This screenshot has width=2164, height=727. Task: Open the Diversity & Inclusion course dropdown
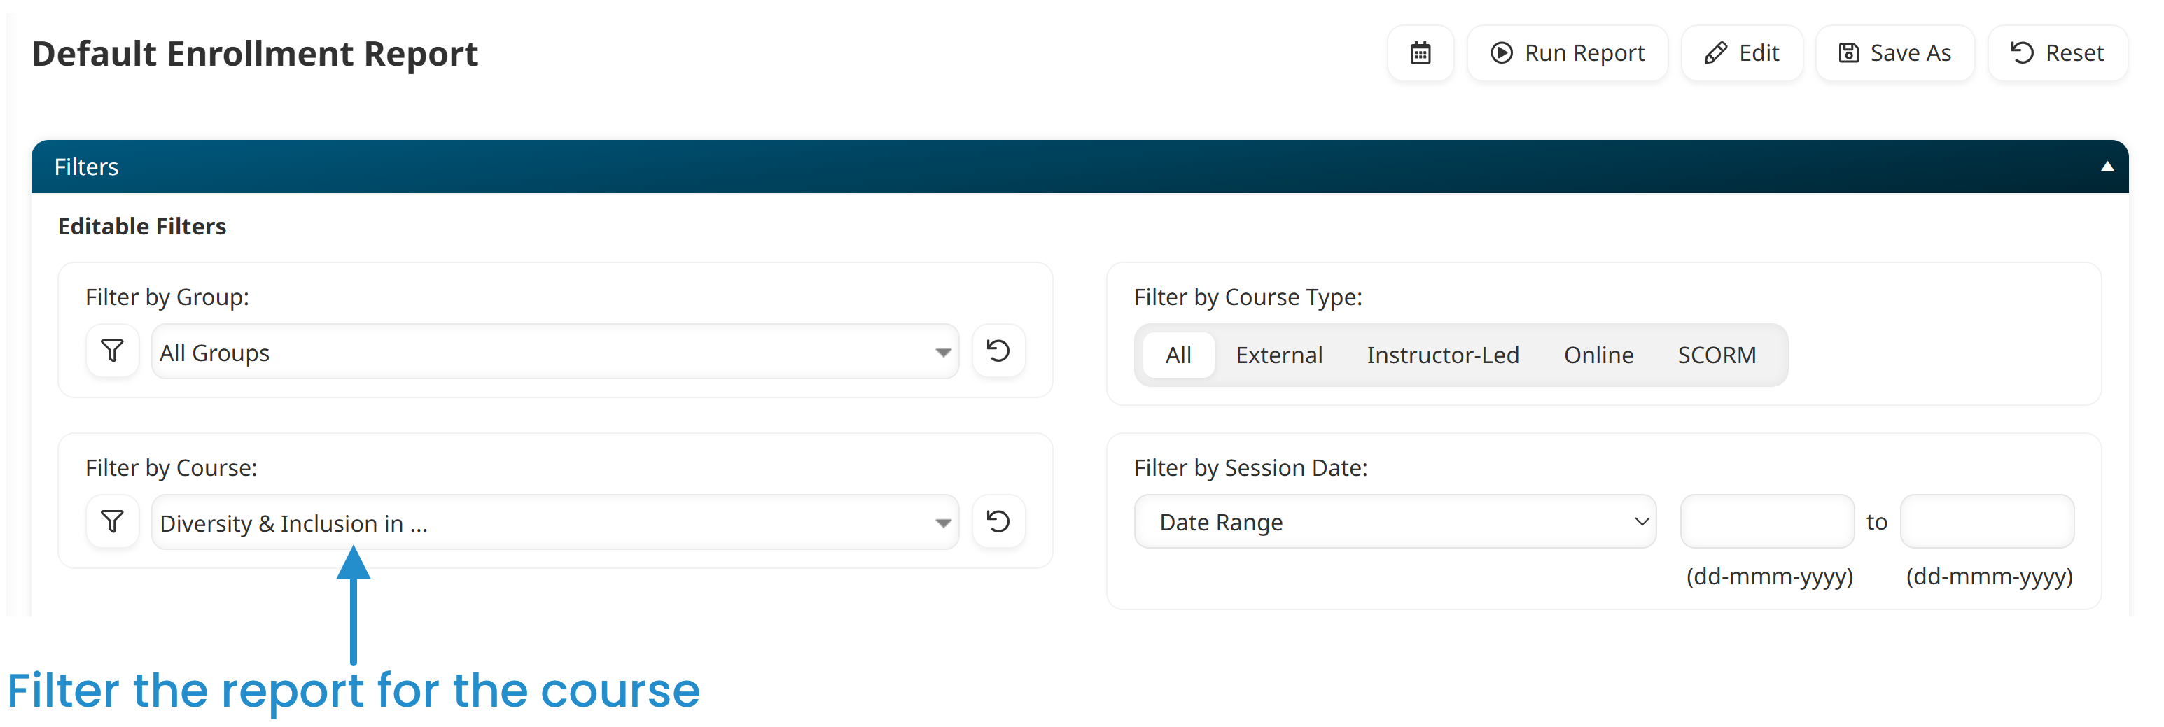[554, 523]
